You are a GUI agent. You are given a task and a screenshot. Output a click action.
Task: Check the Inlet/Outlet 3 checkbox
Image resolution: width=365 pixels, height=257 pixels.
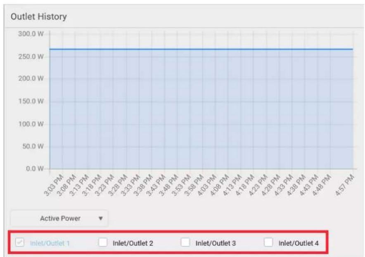pyautogui.click(x=185, y=242)
